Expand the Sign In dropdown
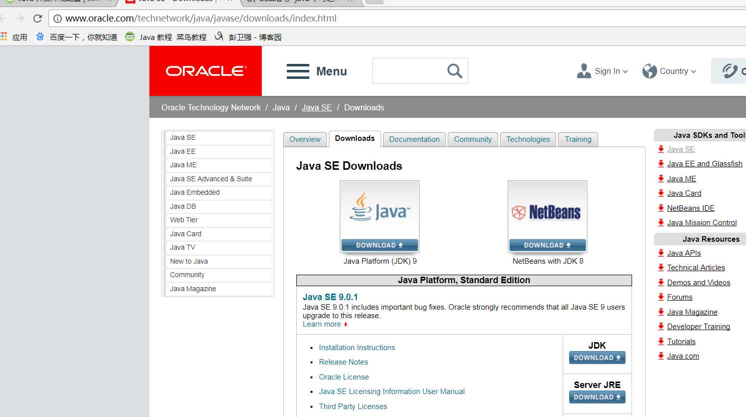 tap(625, 71)
